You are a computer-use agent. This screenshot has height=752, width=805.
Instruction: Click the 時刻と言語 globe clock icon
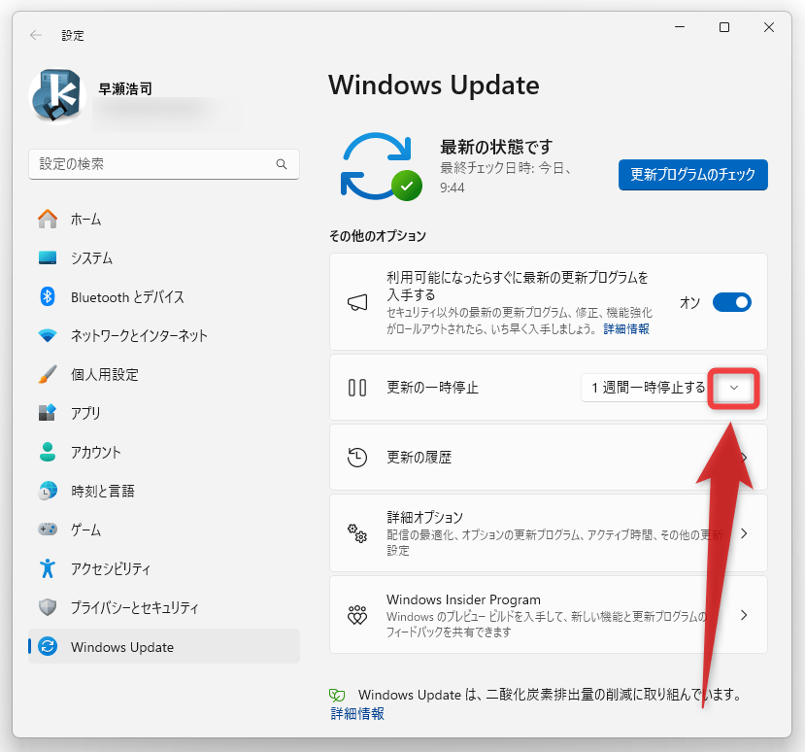(x=48, y=491)
